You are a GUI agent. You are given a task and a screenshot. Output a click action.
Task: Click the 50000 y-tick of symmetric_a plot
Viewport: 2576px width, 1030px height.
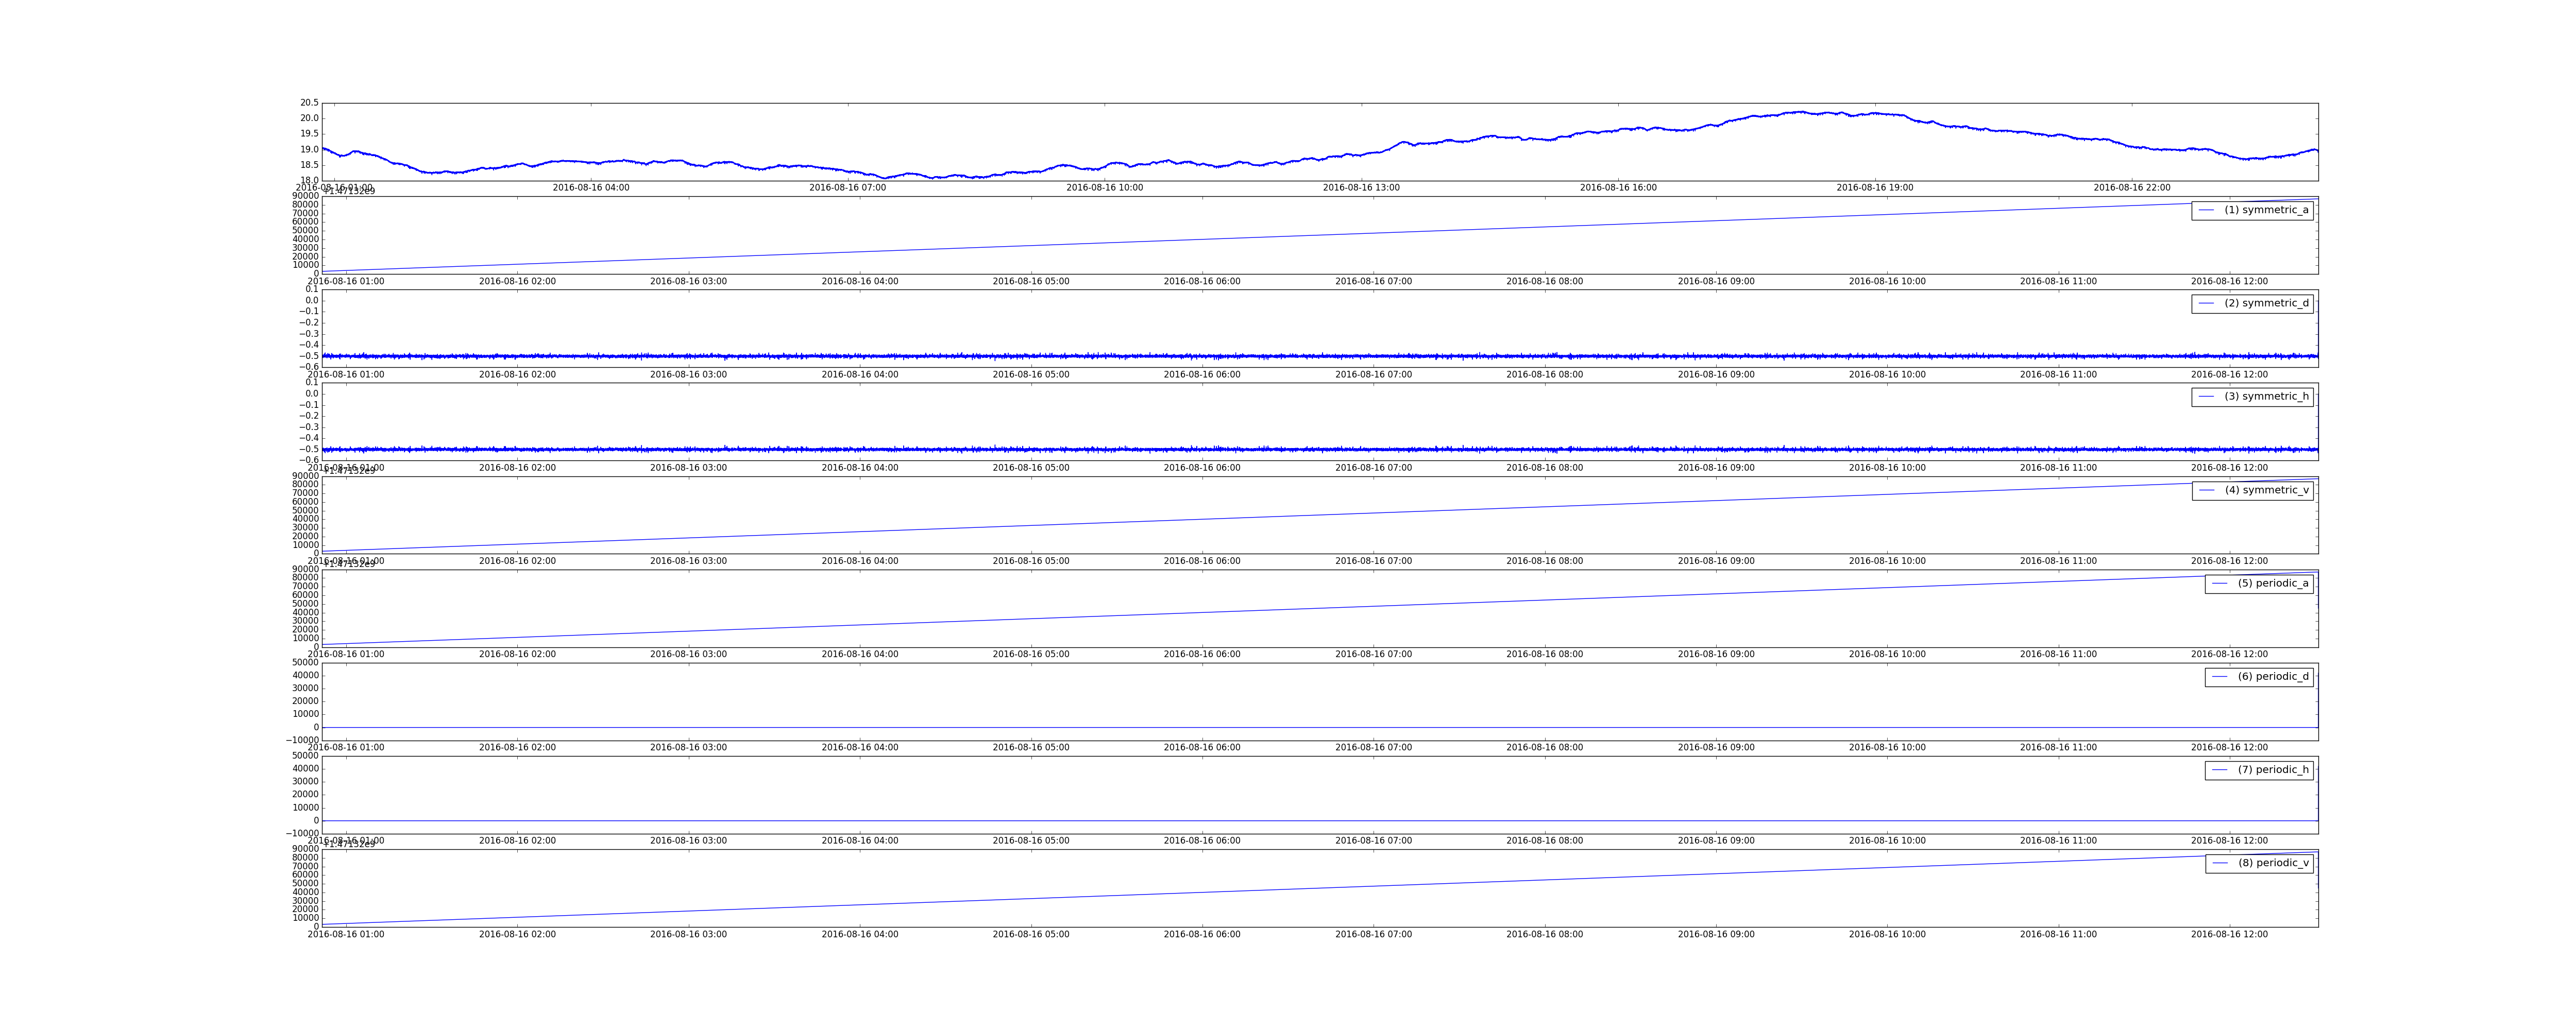(304, 231)
